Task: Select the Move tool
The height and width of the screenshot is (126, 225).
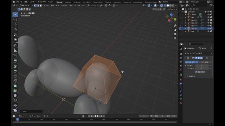Action: [15, 25]
